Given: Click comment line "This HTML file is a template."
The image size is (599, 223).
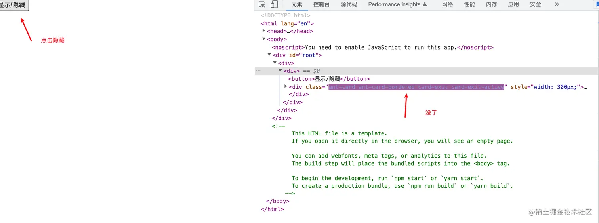Looking at the screenshot, I should point(340,133).
